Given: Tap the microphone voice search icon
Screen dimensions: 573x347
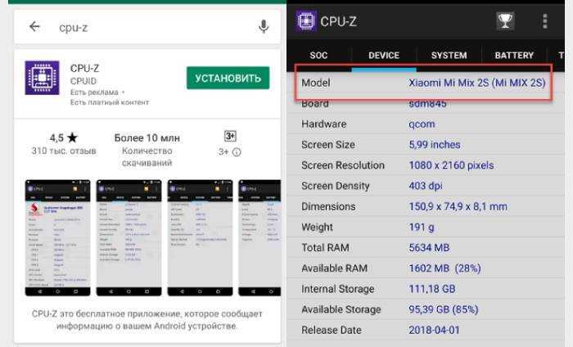Looking at the screenshot, I should pyautogui.click(x=264, y=27).
